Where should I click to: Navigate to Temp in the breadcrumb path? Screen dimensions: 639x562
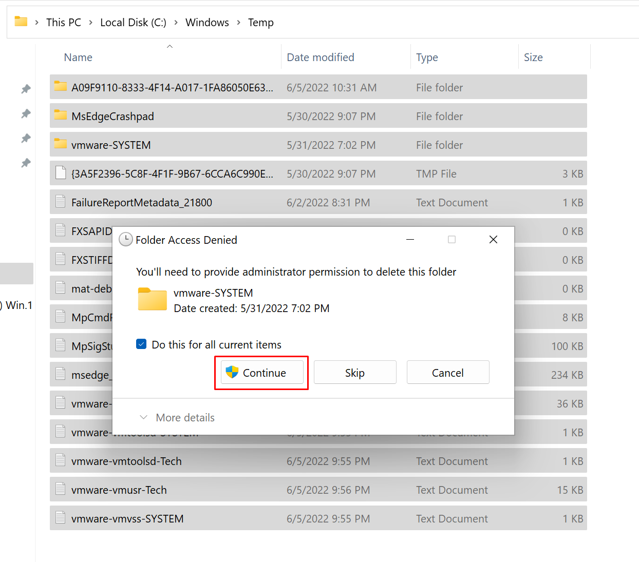(x=261, y=23)
